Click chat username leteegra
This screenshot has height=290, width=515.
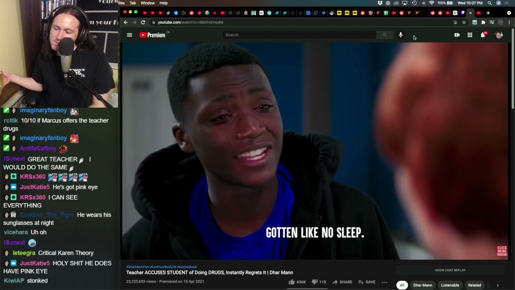pyautogui.click(x=24, y=253)
